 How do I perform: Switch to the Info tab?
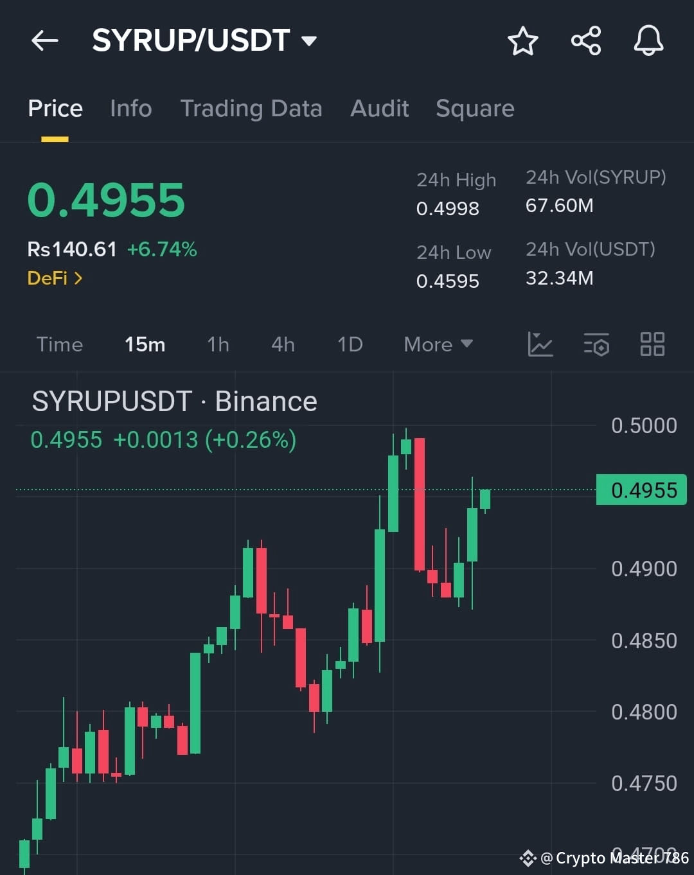[131, 109]
